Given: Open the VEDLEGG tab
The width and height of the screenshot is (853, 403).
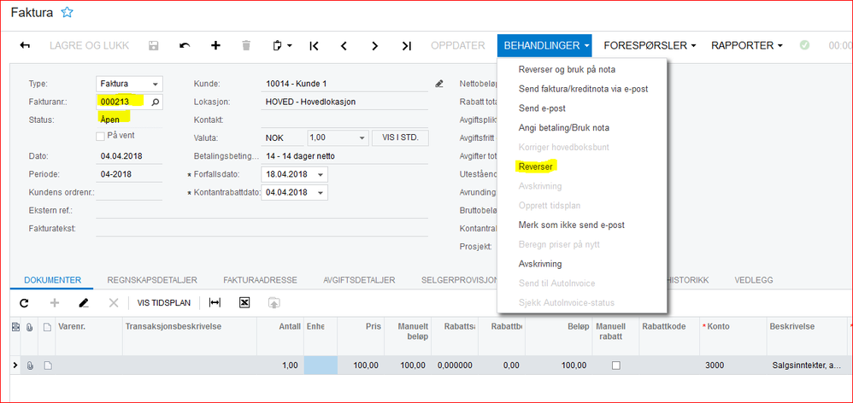Looking at the screenshot, I should 754,280.
